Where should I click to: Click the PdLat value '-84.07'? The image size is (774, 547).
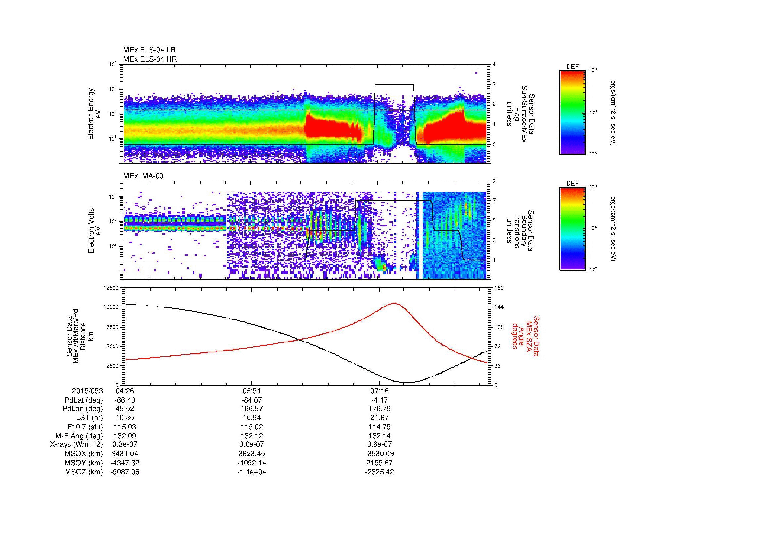(252, 400)
